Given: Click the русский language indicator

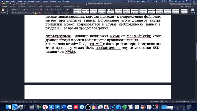Looking at the screenshot, I should pos(32,101).
